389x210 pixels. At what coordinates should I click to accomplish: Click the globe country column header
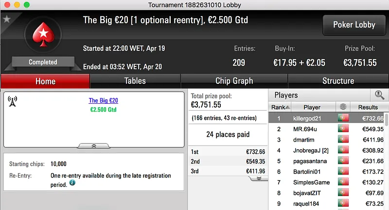click(x=343, y=107)
